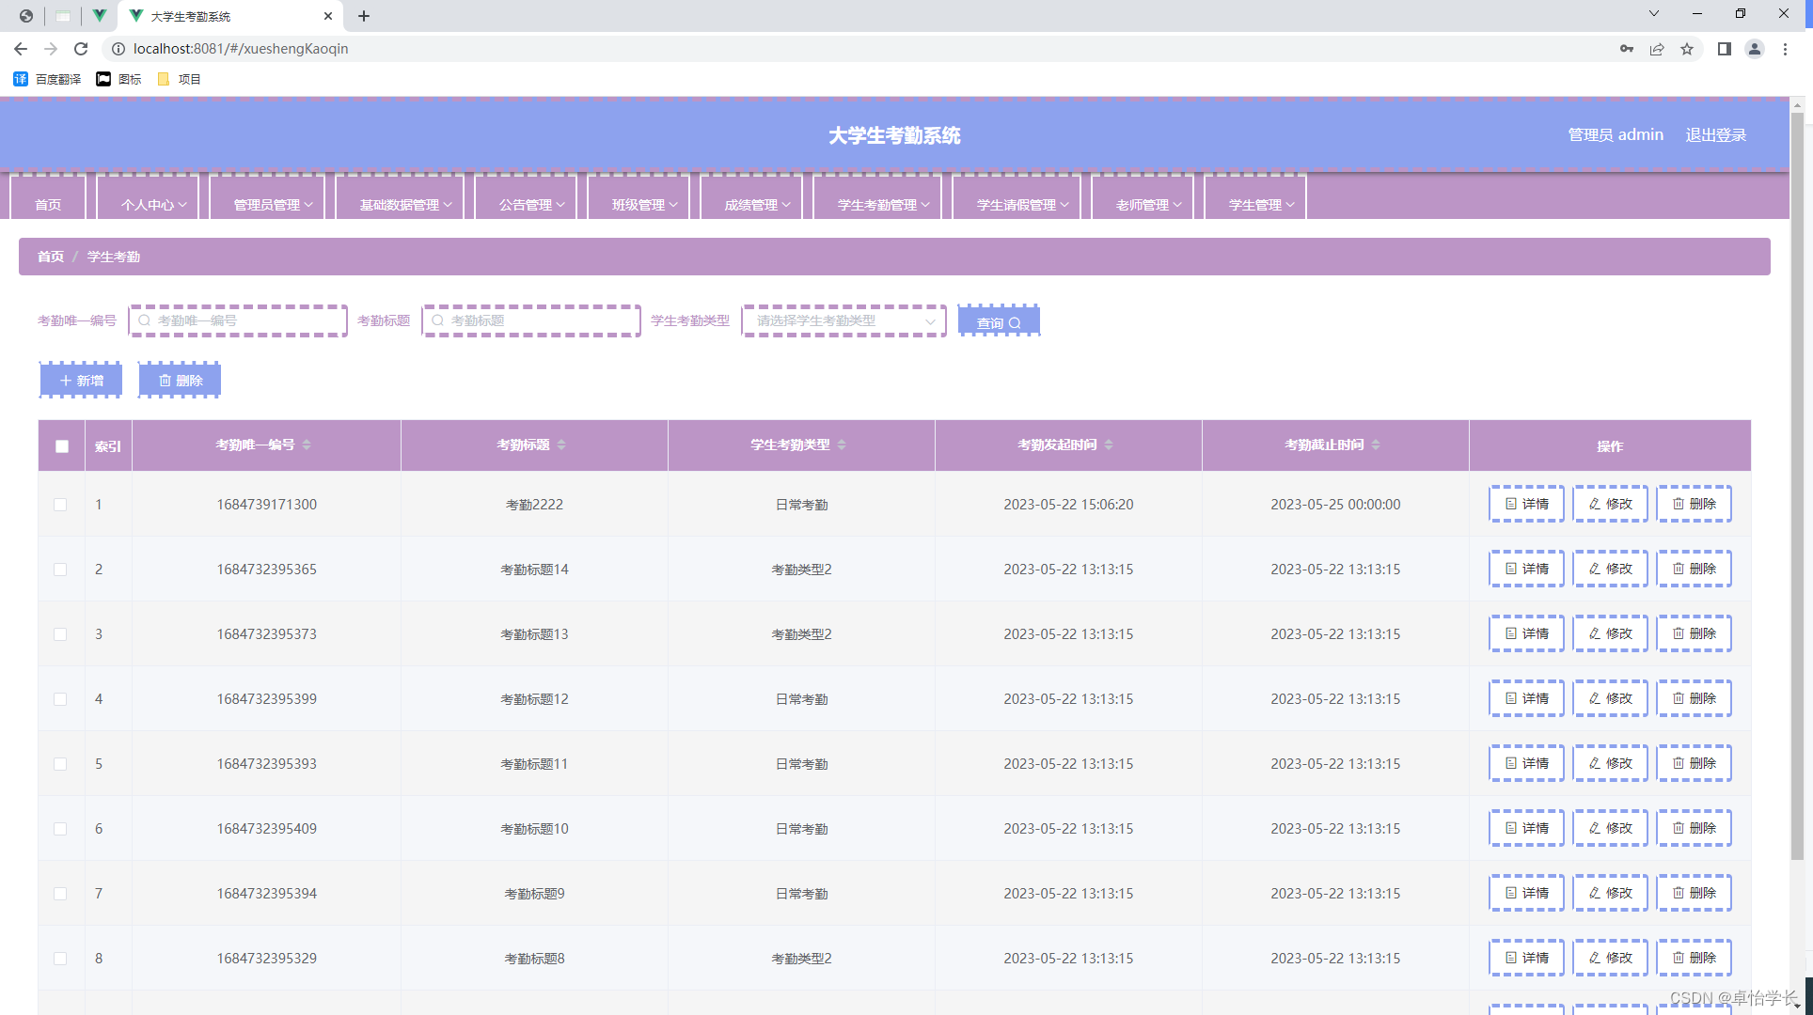Check the checkbox for row 1

point(60,505)
